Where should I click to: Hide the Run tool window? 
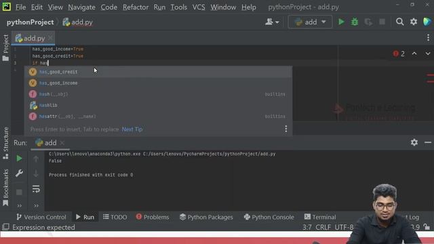click(428, 142)
